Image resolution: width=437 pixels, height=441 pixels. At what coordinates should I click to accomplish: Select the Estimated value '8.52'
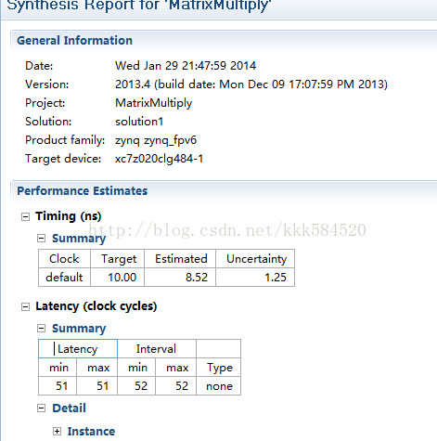coord(180,278)
